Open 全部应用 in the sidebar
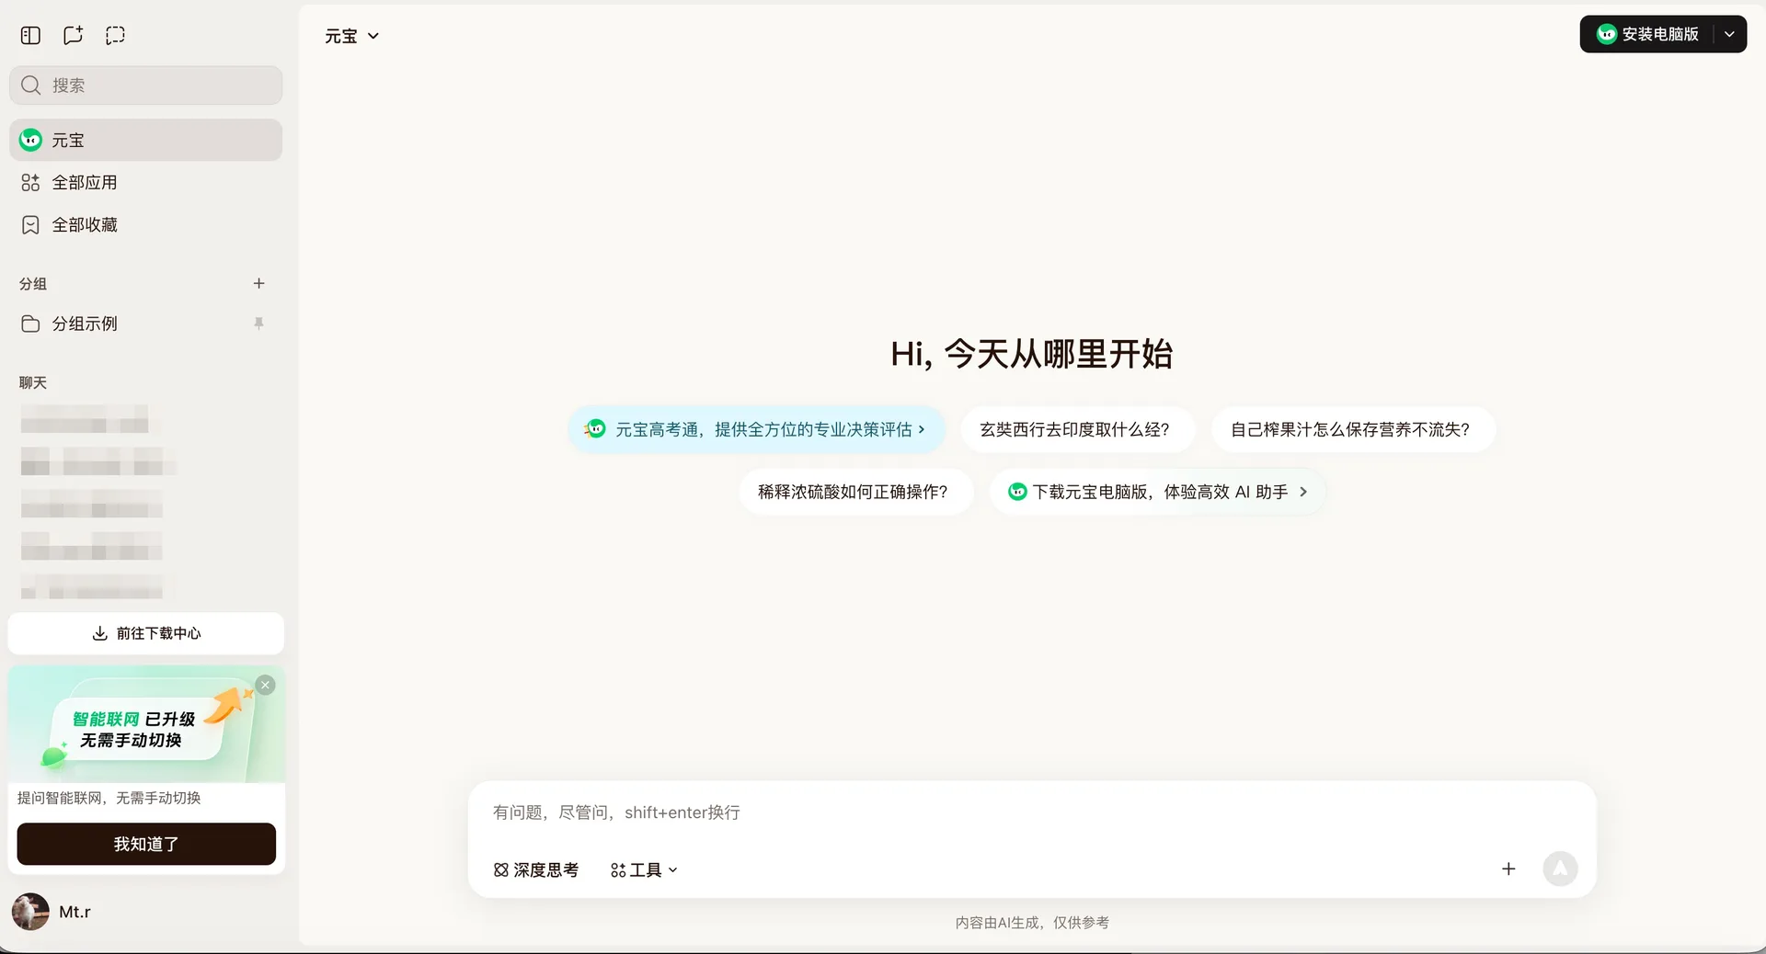Viewport: 1766px width, 954px height. pos(146,182)
